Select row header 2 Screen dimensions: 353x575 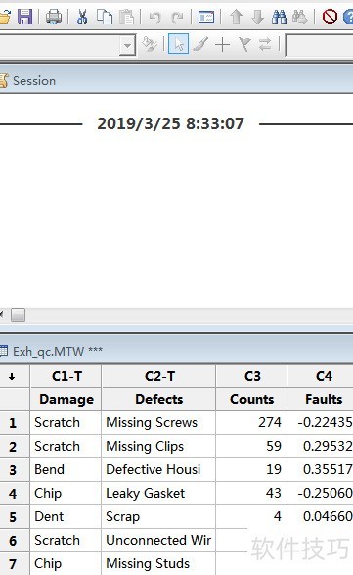pyautogui.click(x=15, y=447)
